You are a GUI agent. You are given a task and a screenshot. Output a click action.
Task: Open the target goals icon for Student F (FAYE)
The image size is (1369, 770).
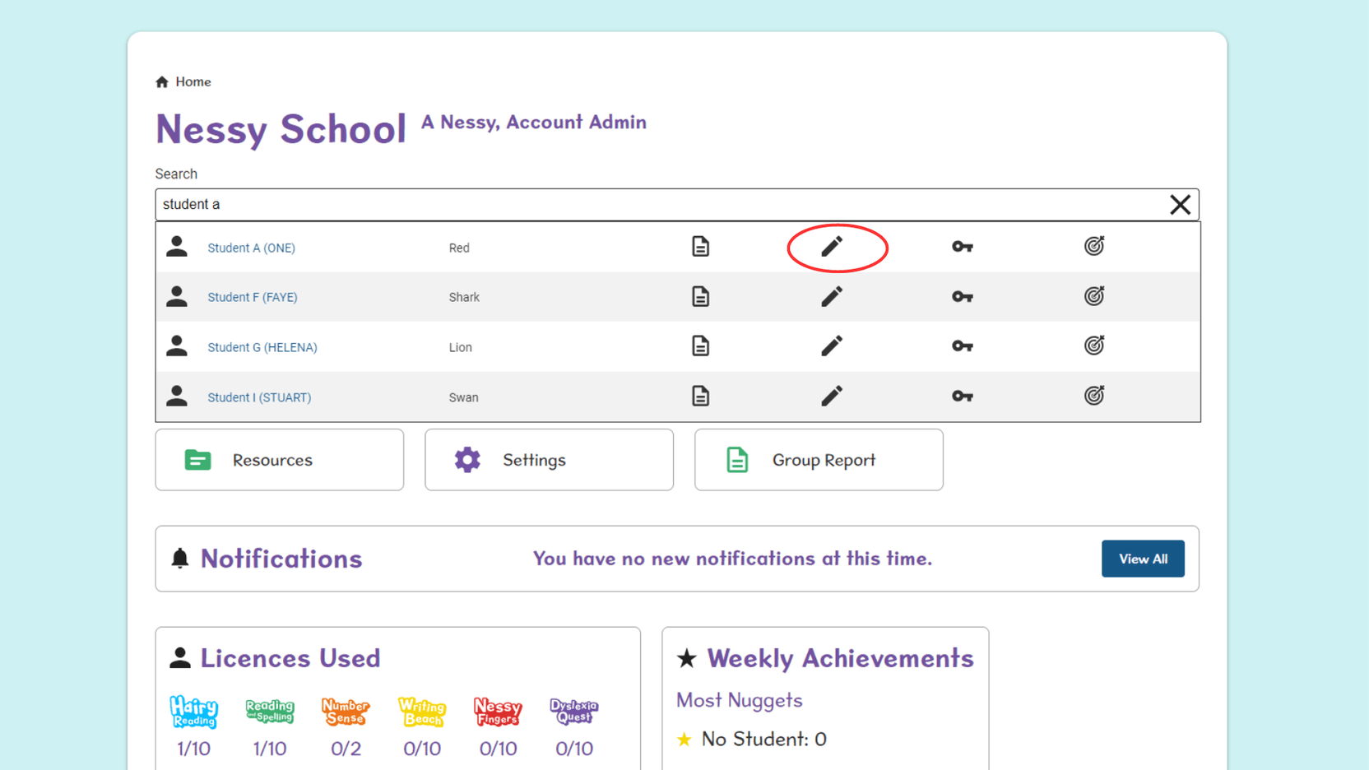pyautogui.click(x=1094, y=296)
